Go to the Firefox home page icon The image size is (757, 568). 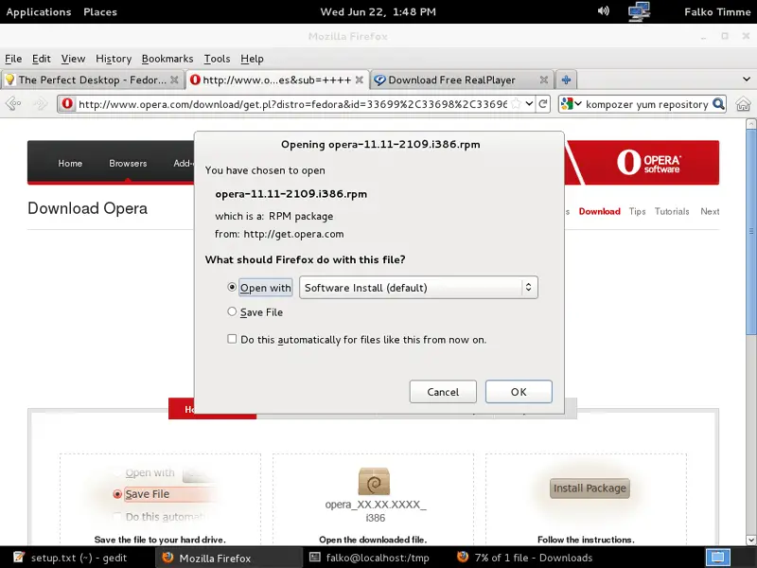(743, 104)
